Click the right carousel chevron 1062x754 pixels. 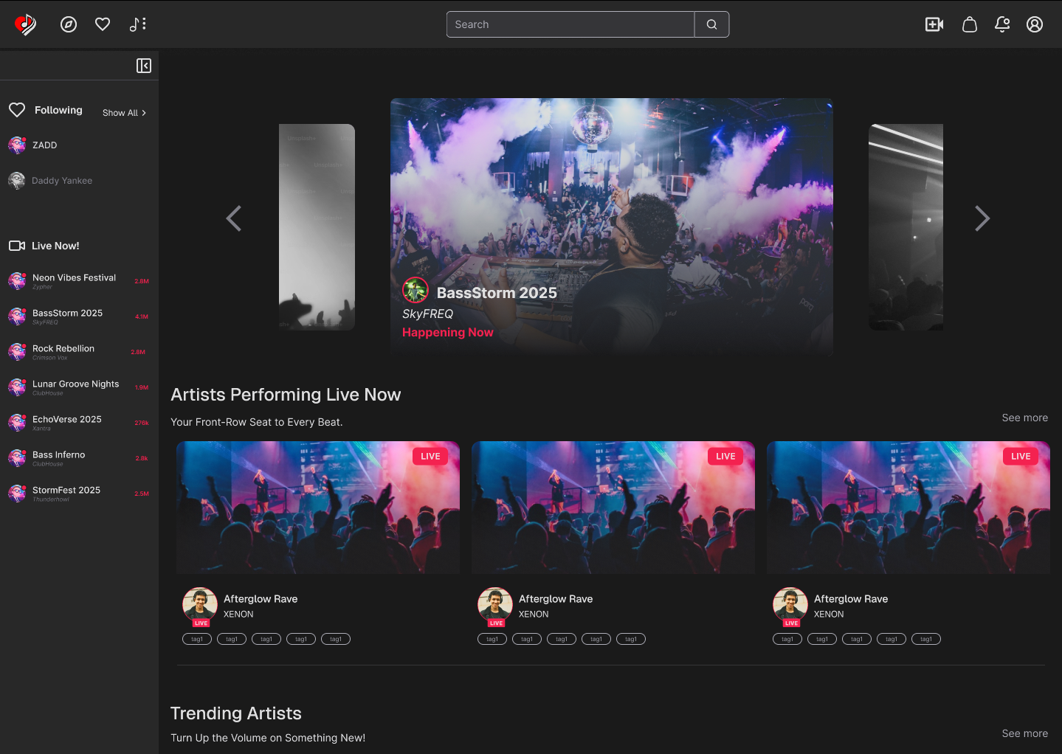pos(982,218)
